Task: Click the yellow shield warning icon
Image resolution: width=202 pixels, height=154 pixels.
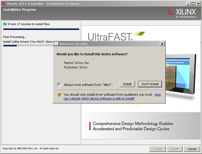Action: [59, 95]
